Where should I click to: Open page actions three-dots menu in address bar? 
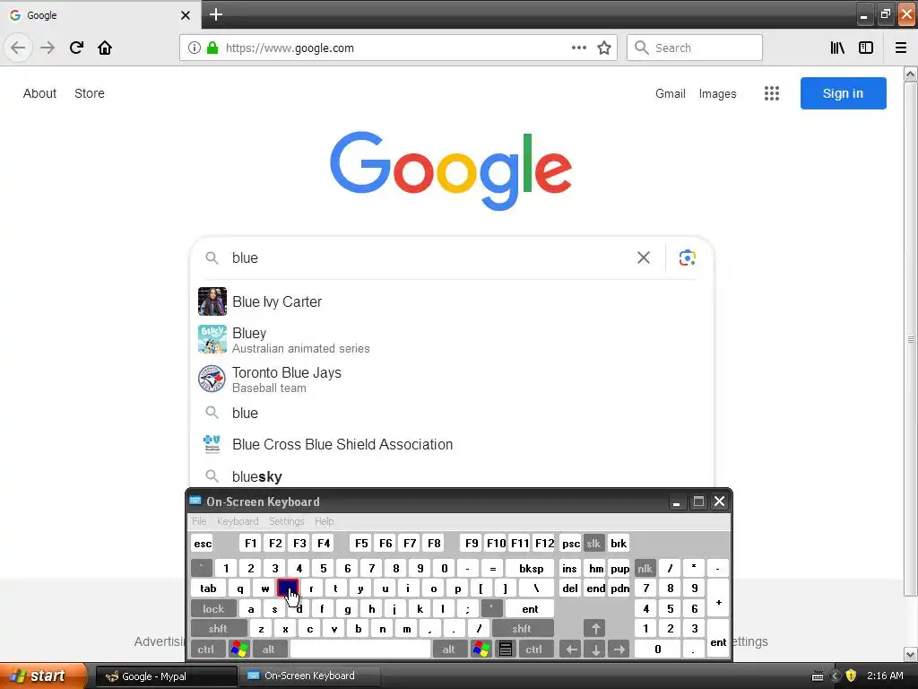579,48
